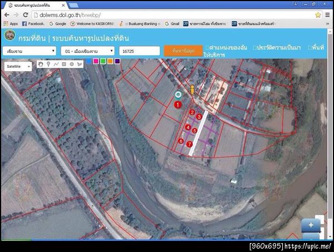The height and width of the screenshot is (252, 334).
Task: Select the marker placement drawing tool
Action: 48,64
